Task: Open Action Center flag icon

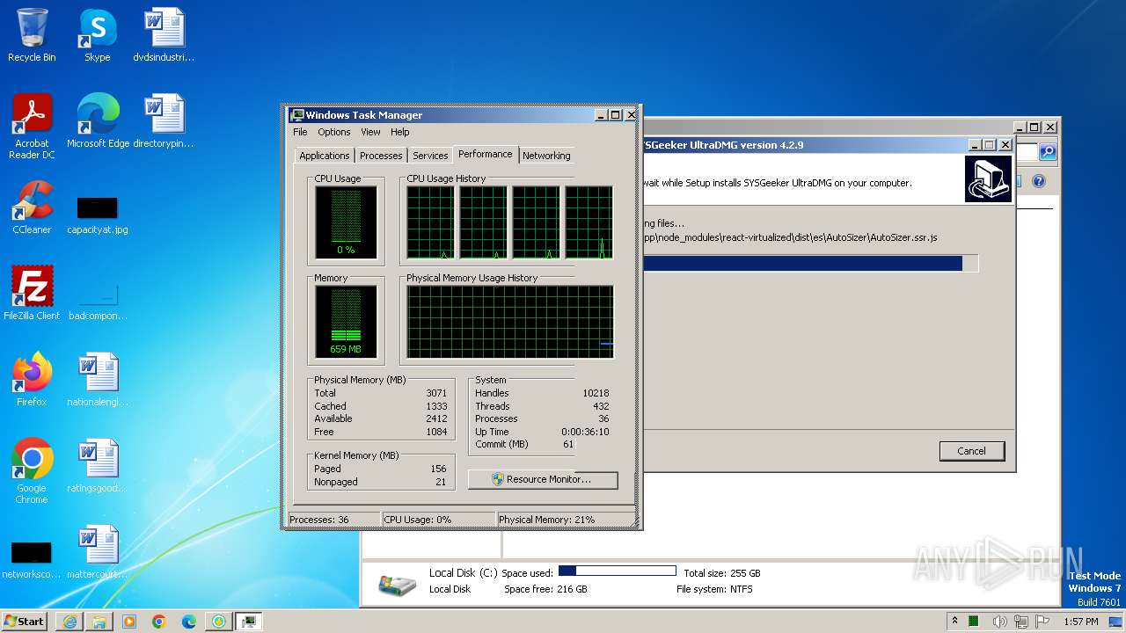Action: [1043, 622]
